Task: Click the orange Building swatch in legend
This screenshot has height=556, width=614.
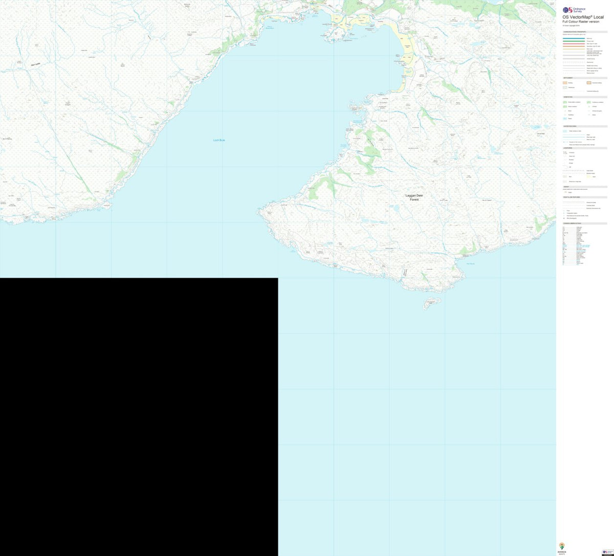Action: coord(565,82)
